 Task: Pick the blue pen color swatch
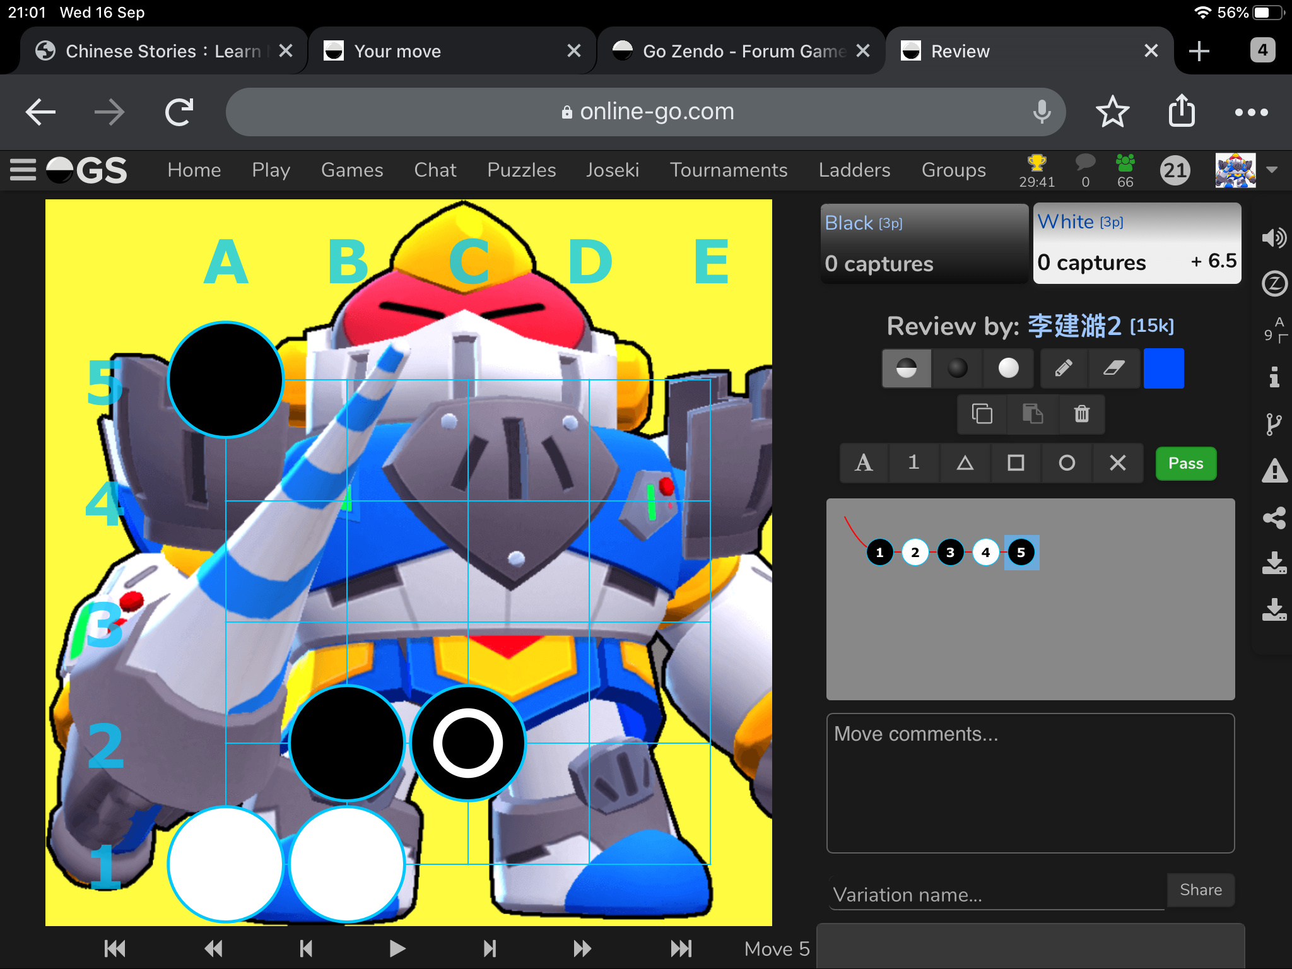(1163, 368)
